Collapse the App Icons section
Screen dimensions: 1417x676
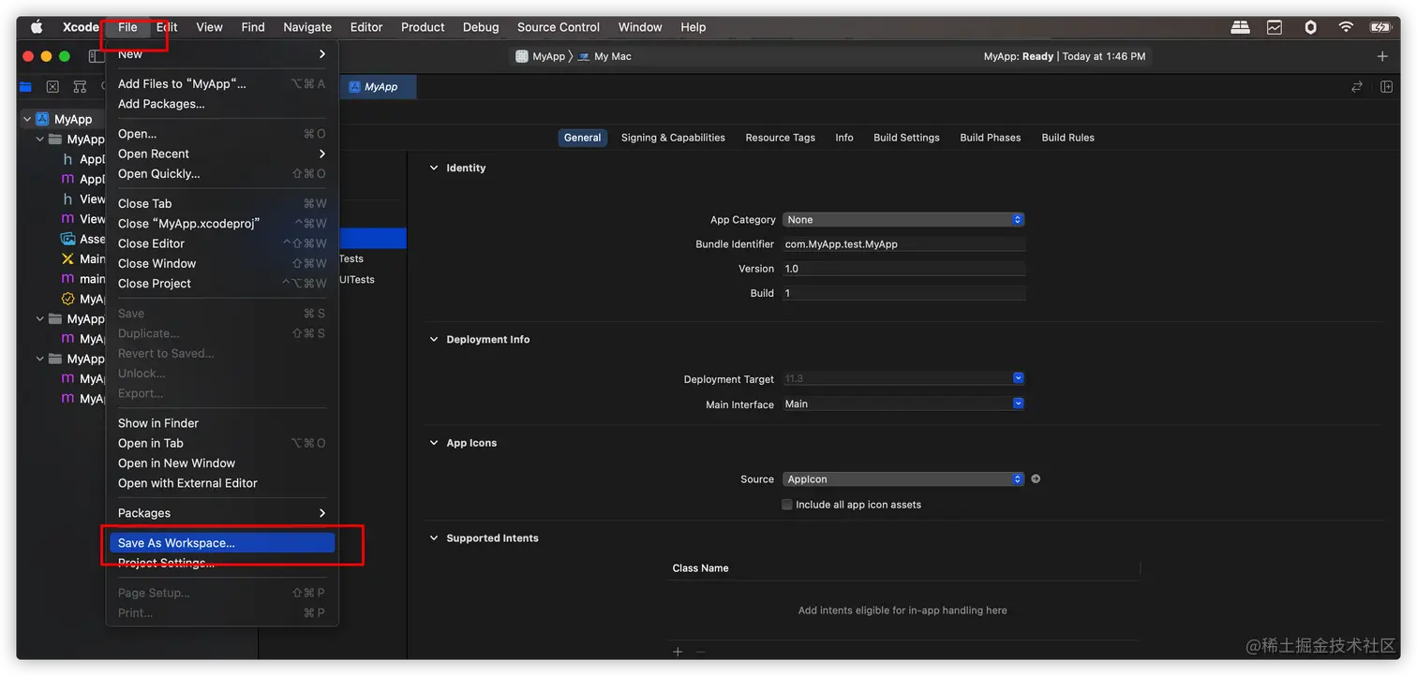tap(434, 443)
